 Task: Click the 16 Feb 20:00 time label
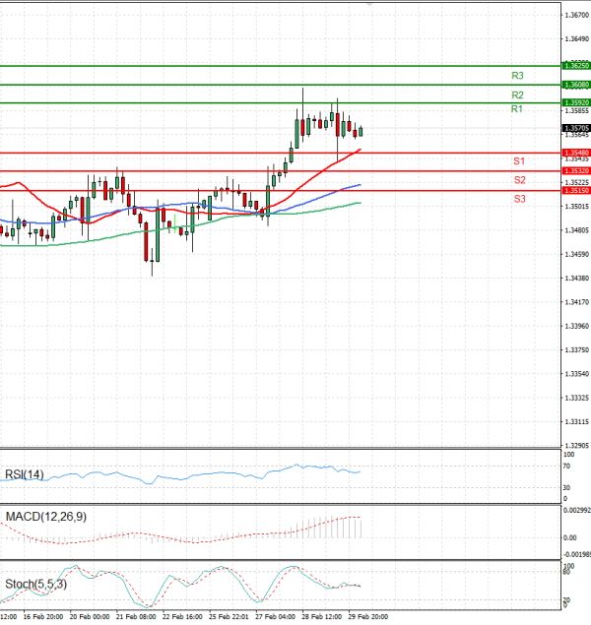click(43, 617)
